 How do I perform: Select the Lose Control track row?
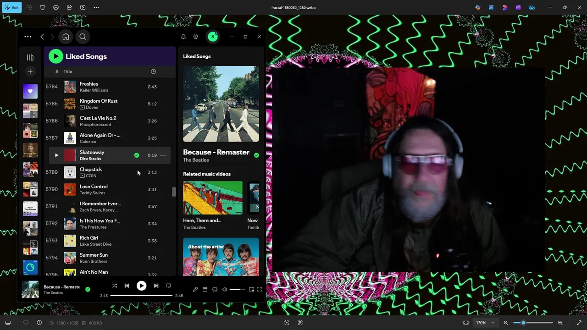click(x=109, y=189)
